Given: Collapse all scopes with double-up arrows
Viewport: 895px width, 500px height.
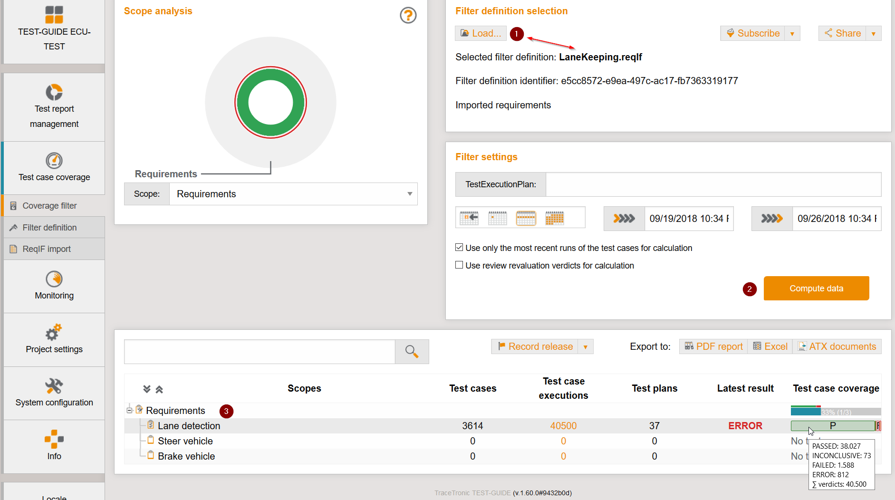Looking at the screenshot, I should click(x=159, y=389).
